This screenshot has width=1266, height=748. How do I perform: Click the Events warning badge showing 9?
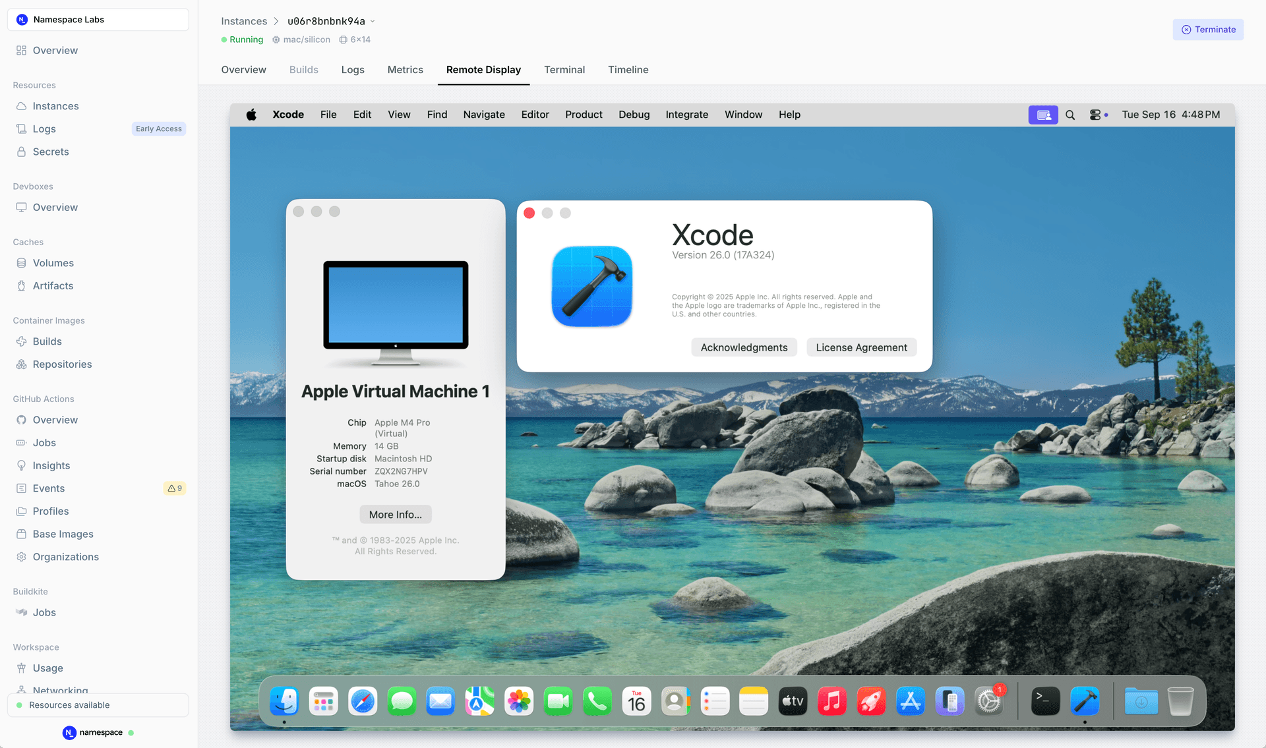[x=174, y=488]
